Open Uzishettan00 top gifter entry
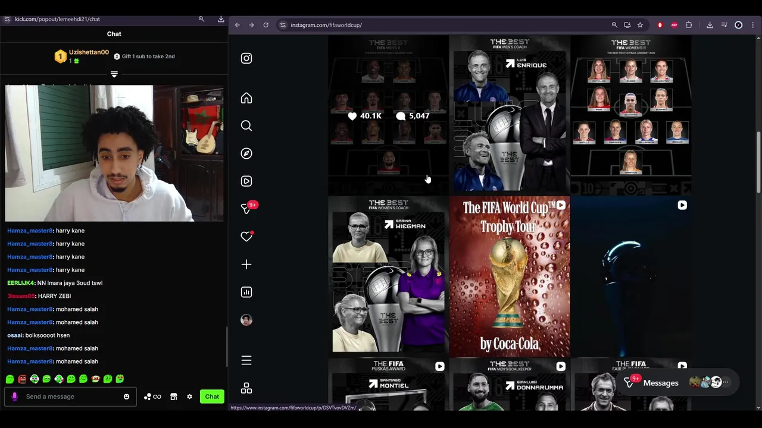Image resolution: width=762 pixels, height=428 pixels. pos(82,56)
